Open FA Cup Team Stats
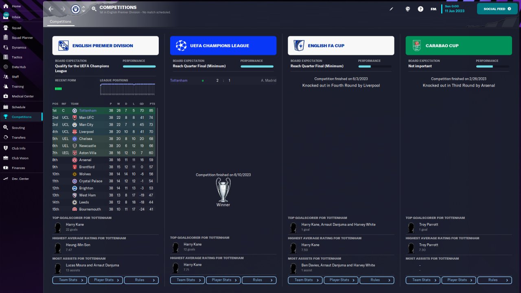 305,280
